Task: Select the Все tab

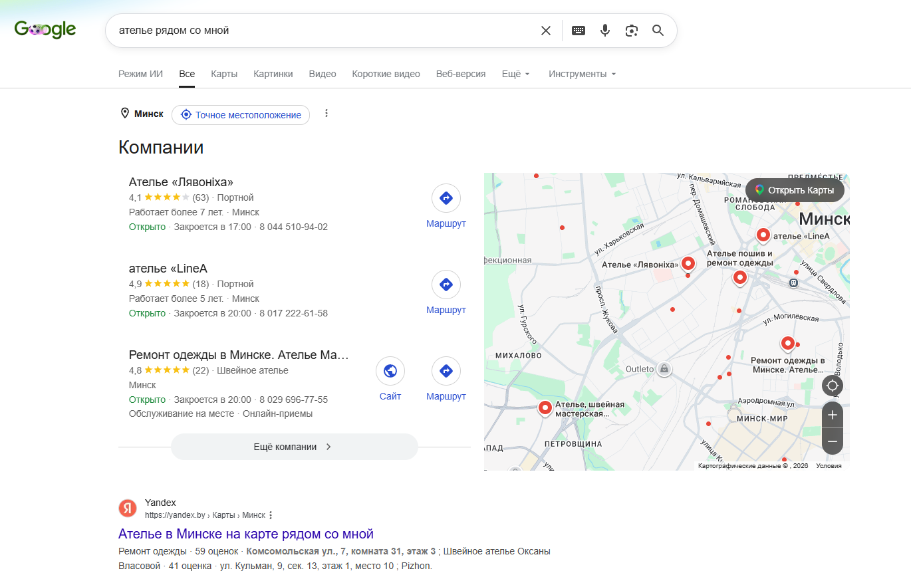Action: 187,74
